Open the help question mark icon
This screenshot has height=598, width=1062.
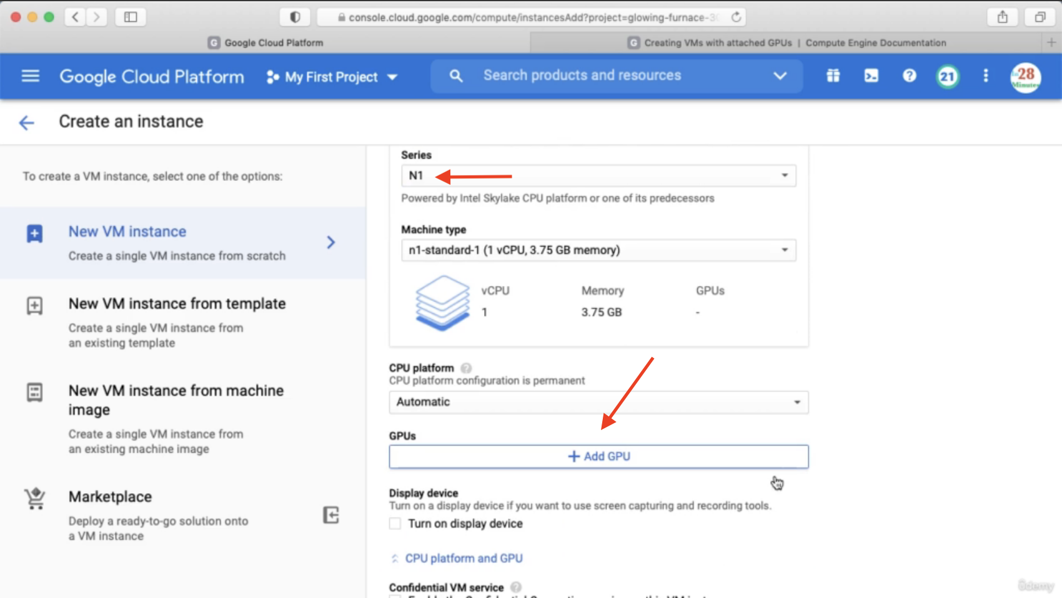tap(909, 76)
